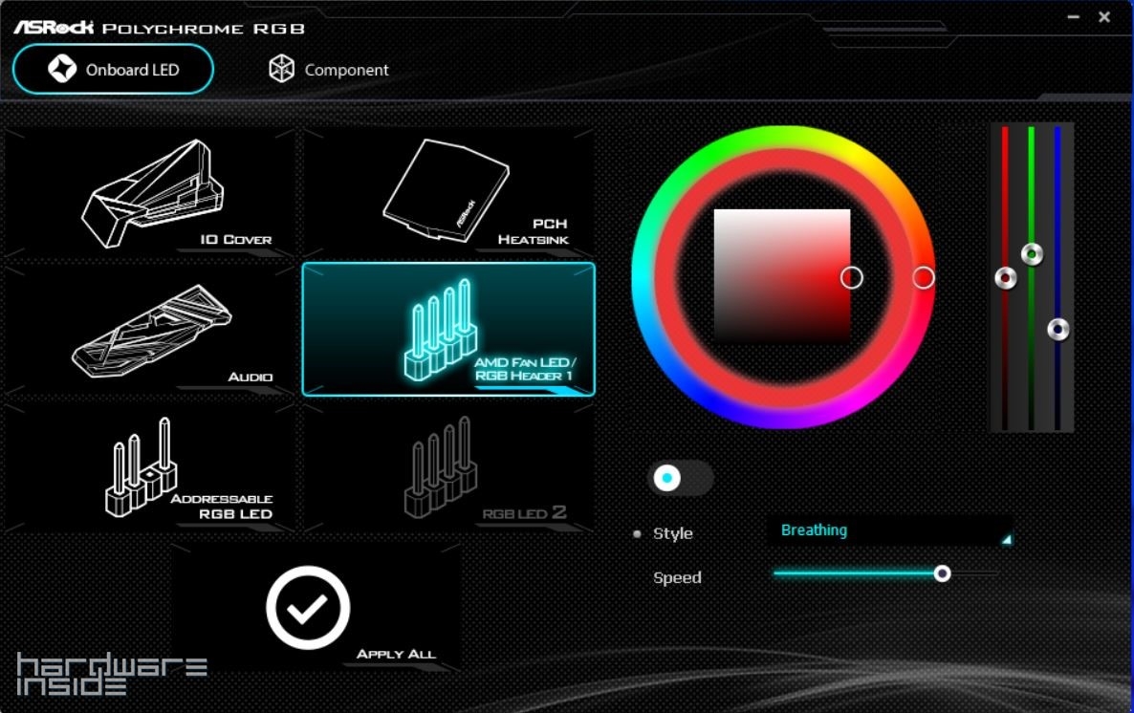Click the Apply All checkmark icon

(x=308, y=608)
